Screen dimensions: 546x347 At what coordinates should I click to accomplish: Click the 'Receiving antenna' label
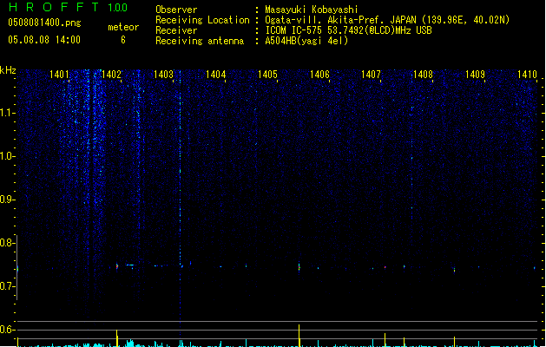200,41
